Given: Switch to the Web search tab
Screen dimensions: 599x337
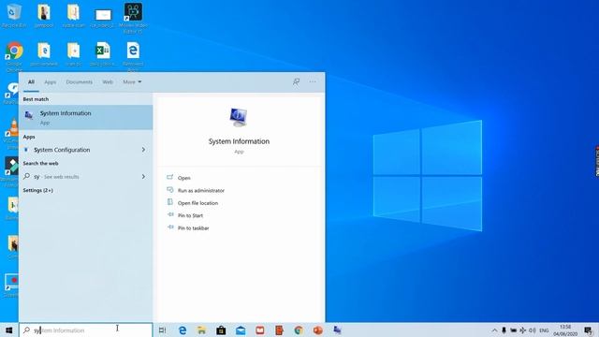Looking at the screenshot, I should pos(108,81).
